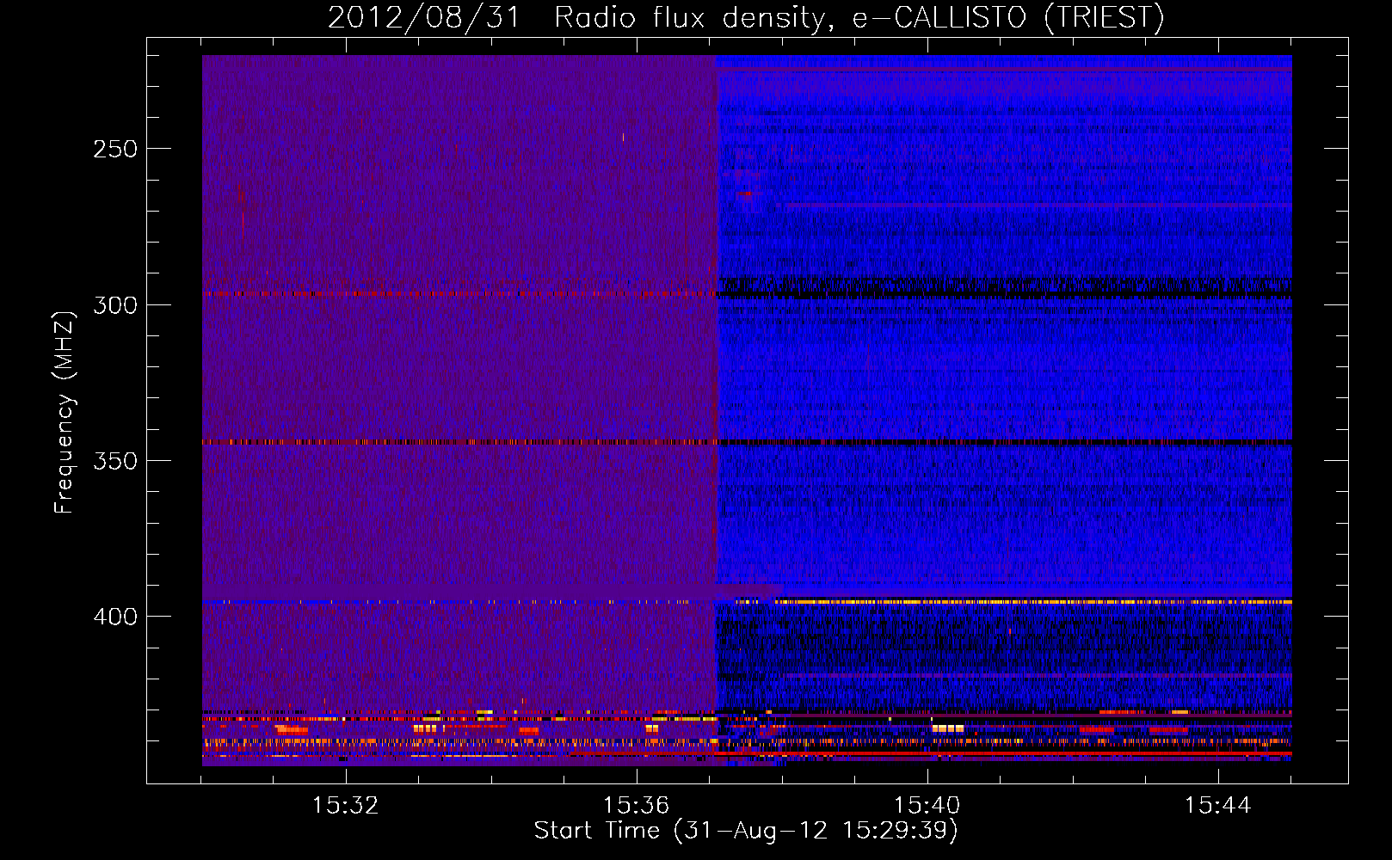
Task: Click the 'Start Time (31-Aug-12 15:29:39)' label
Action: tap(746, 831)
